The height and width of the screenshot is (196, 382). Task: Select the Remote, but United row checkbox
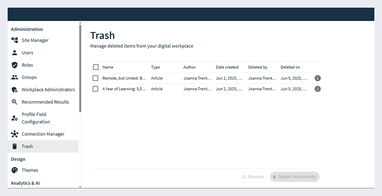(95, 78)
